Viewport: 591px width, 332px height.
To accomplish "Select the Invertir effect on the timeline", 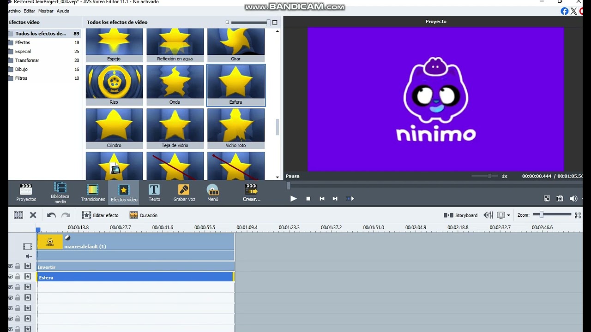I will 136,267.
